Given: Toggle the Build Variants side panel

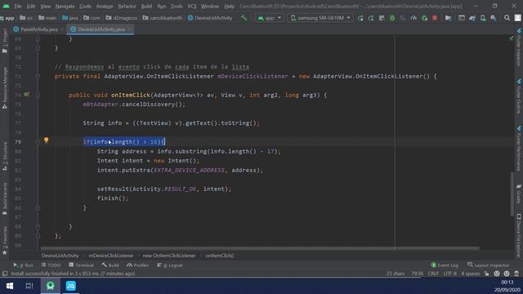Looking at the screenshot, I should [x=5, y=198].
